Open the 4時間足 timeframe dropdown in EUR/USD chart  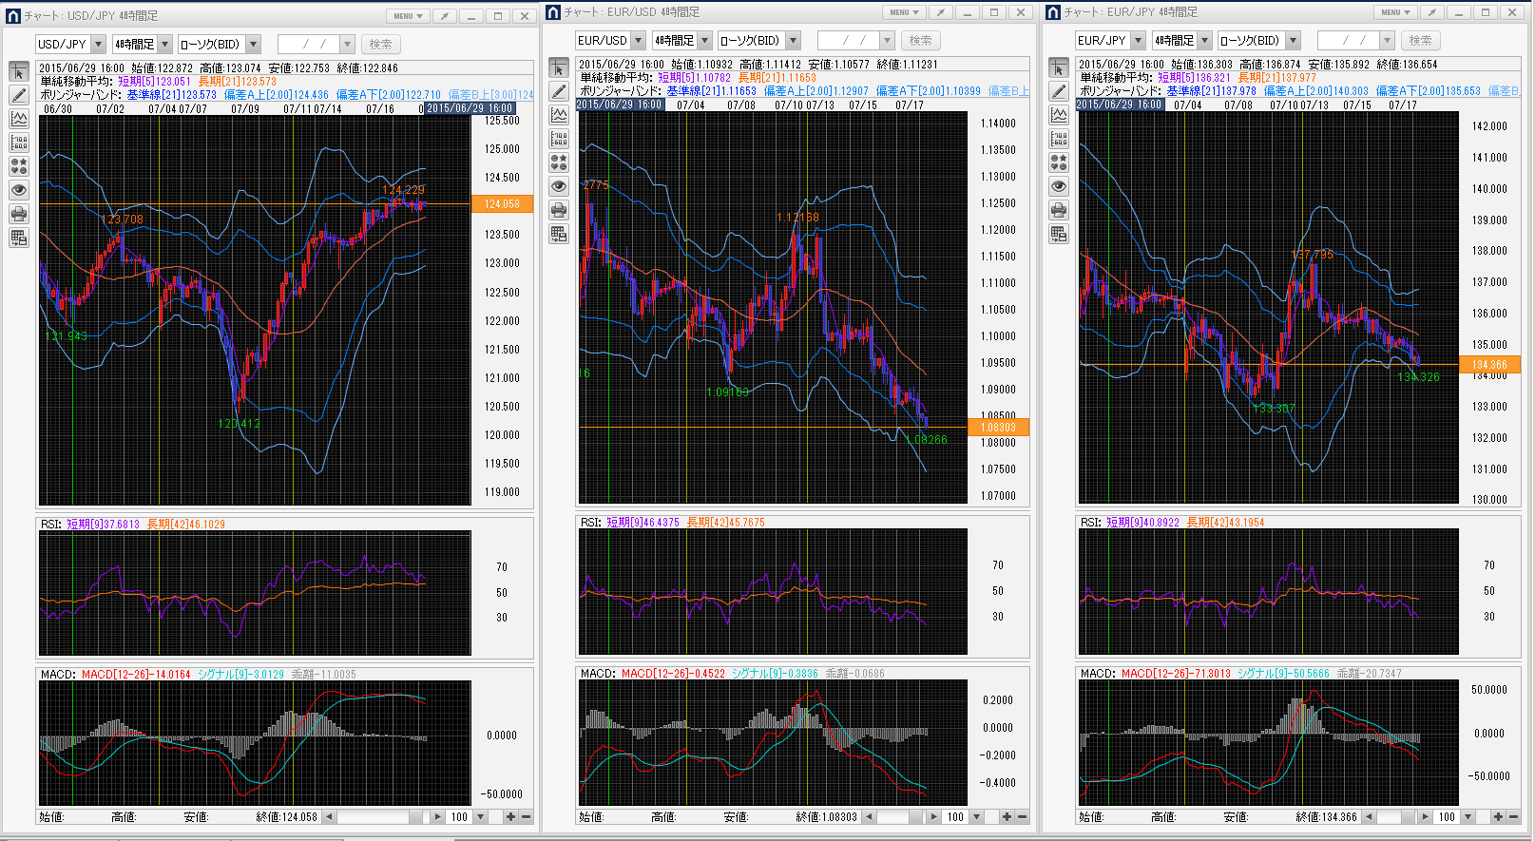(704, 41)
